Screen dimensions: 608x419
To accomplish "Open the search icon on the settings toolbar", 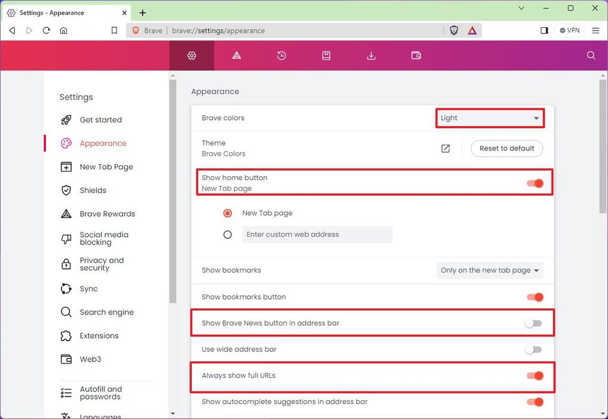I will (x=591, y=55).
